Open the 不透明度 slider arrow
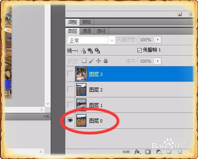The image size is (198, 159). click(x=158, y=40)
